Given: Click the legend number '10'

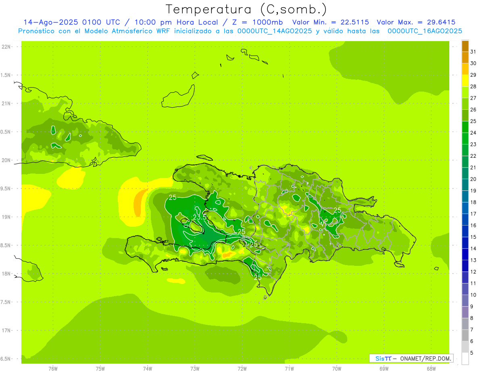Looking at the screenshot, I should 474,295.
